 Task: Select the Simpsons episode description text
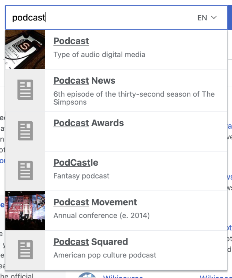click(134, 98)
